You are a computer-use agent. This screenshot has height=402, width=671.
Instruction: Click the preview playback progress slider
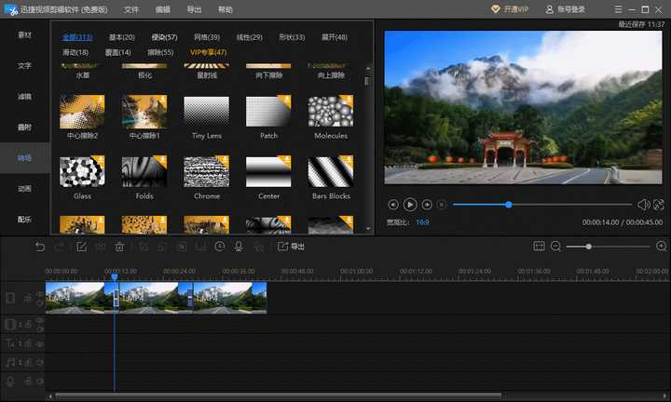[x=541, y=205]
